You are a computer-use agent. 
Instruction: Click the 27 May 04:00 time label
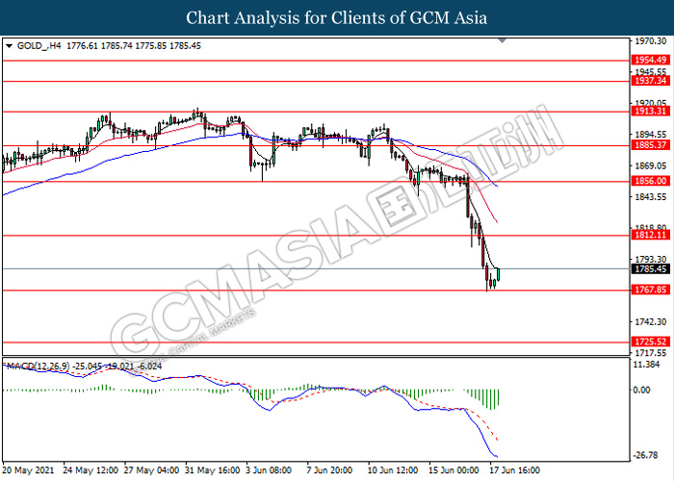[151, 470]
